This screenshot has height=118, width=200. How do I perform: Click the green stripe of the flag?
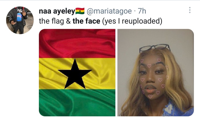click(77, 103)
